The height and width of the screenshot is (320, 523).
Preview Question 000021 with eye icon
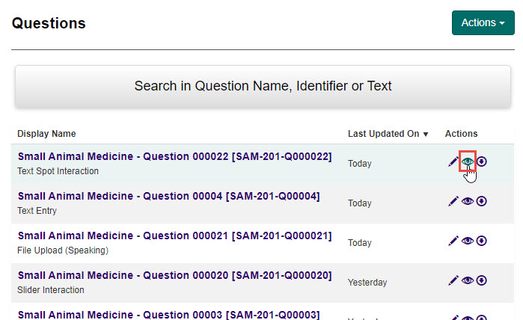coord(468,241)
